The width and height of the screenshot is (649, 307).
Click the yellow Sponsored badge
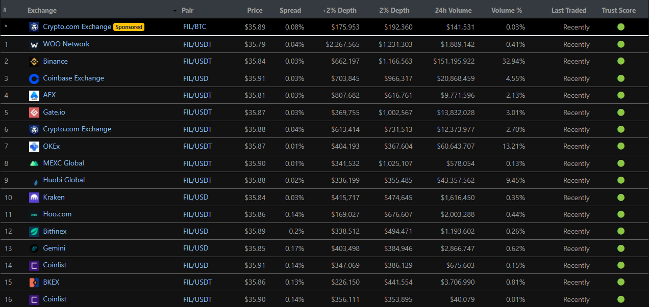[129, 27]
